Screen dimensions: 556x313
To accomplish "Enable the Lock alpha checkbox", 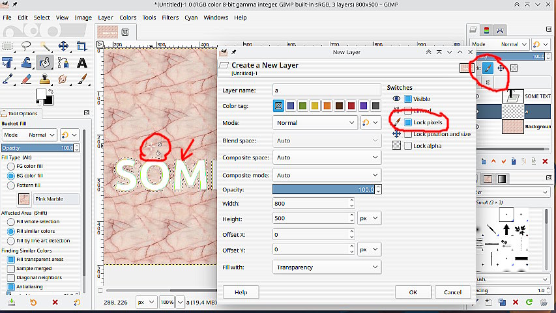I will point(408,146).
